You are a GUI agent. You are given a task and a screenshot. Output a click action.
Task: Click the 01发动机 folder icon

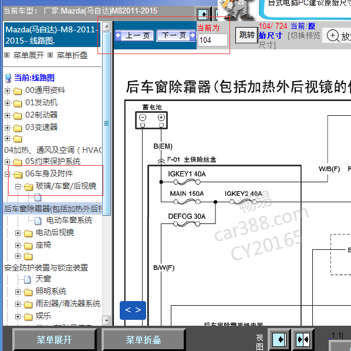pyautogui.click(x=18, y=103)
